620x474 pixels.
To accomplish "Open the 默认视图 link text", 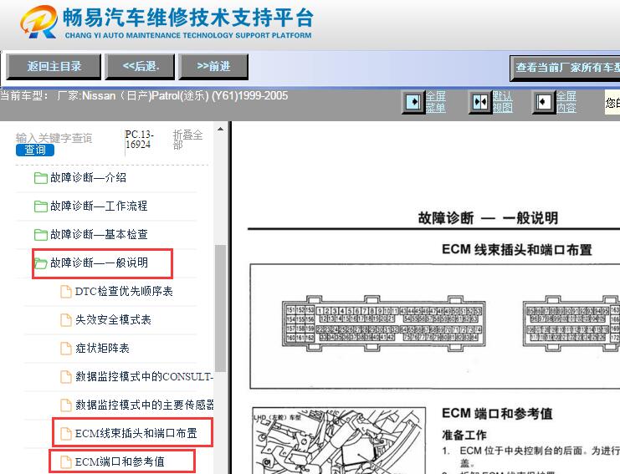I will click(503, 102).
